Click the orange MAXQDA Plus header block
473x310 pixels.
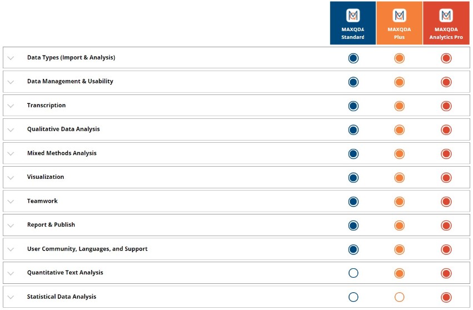399,23
